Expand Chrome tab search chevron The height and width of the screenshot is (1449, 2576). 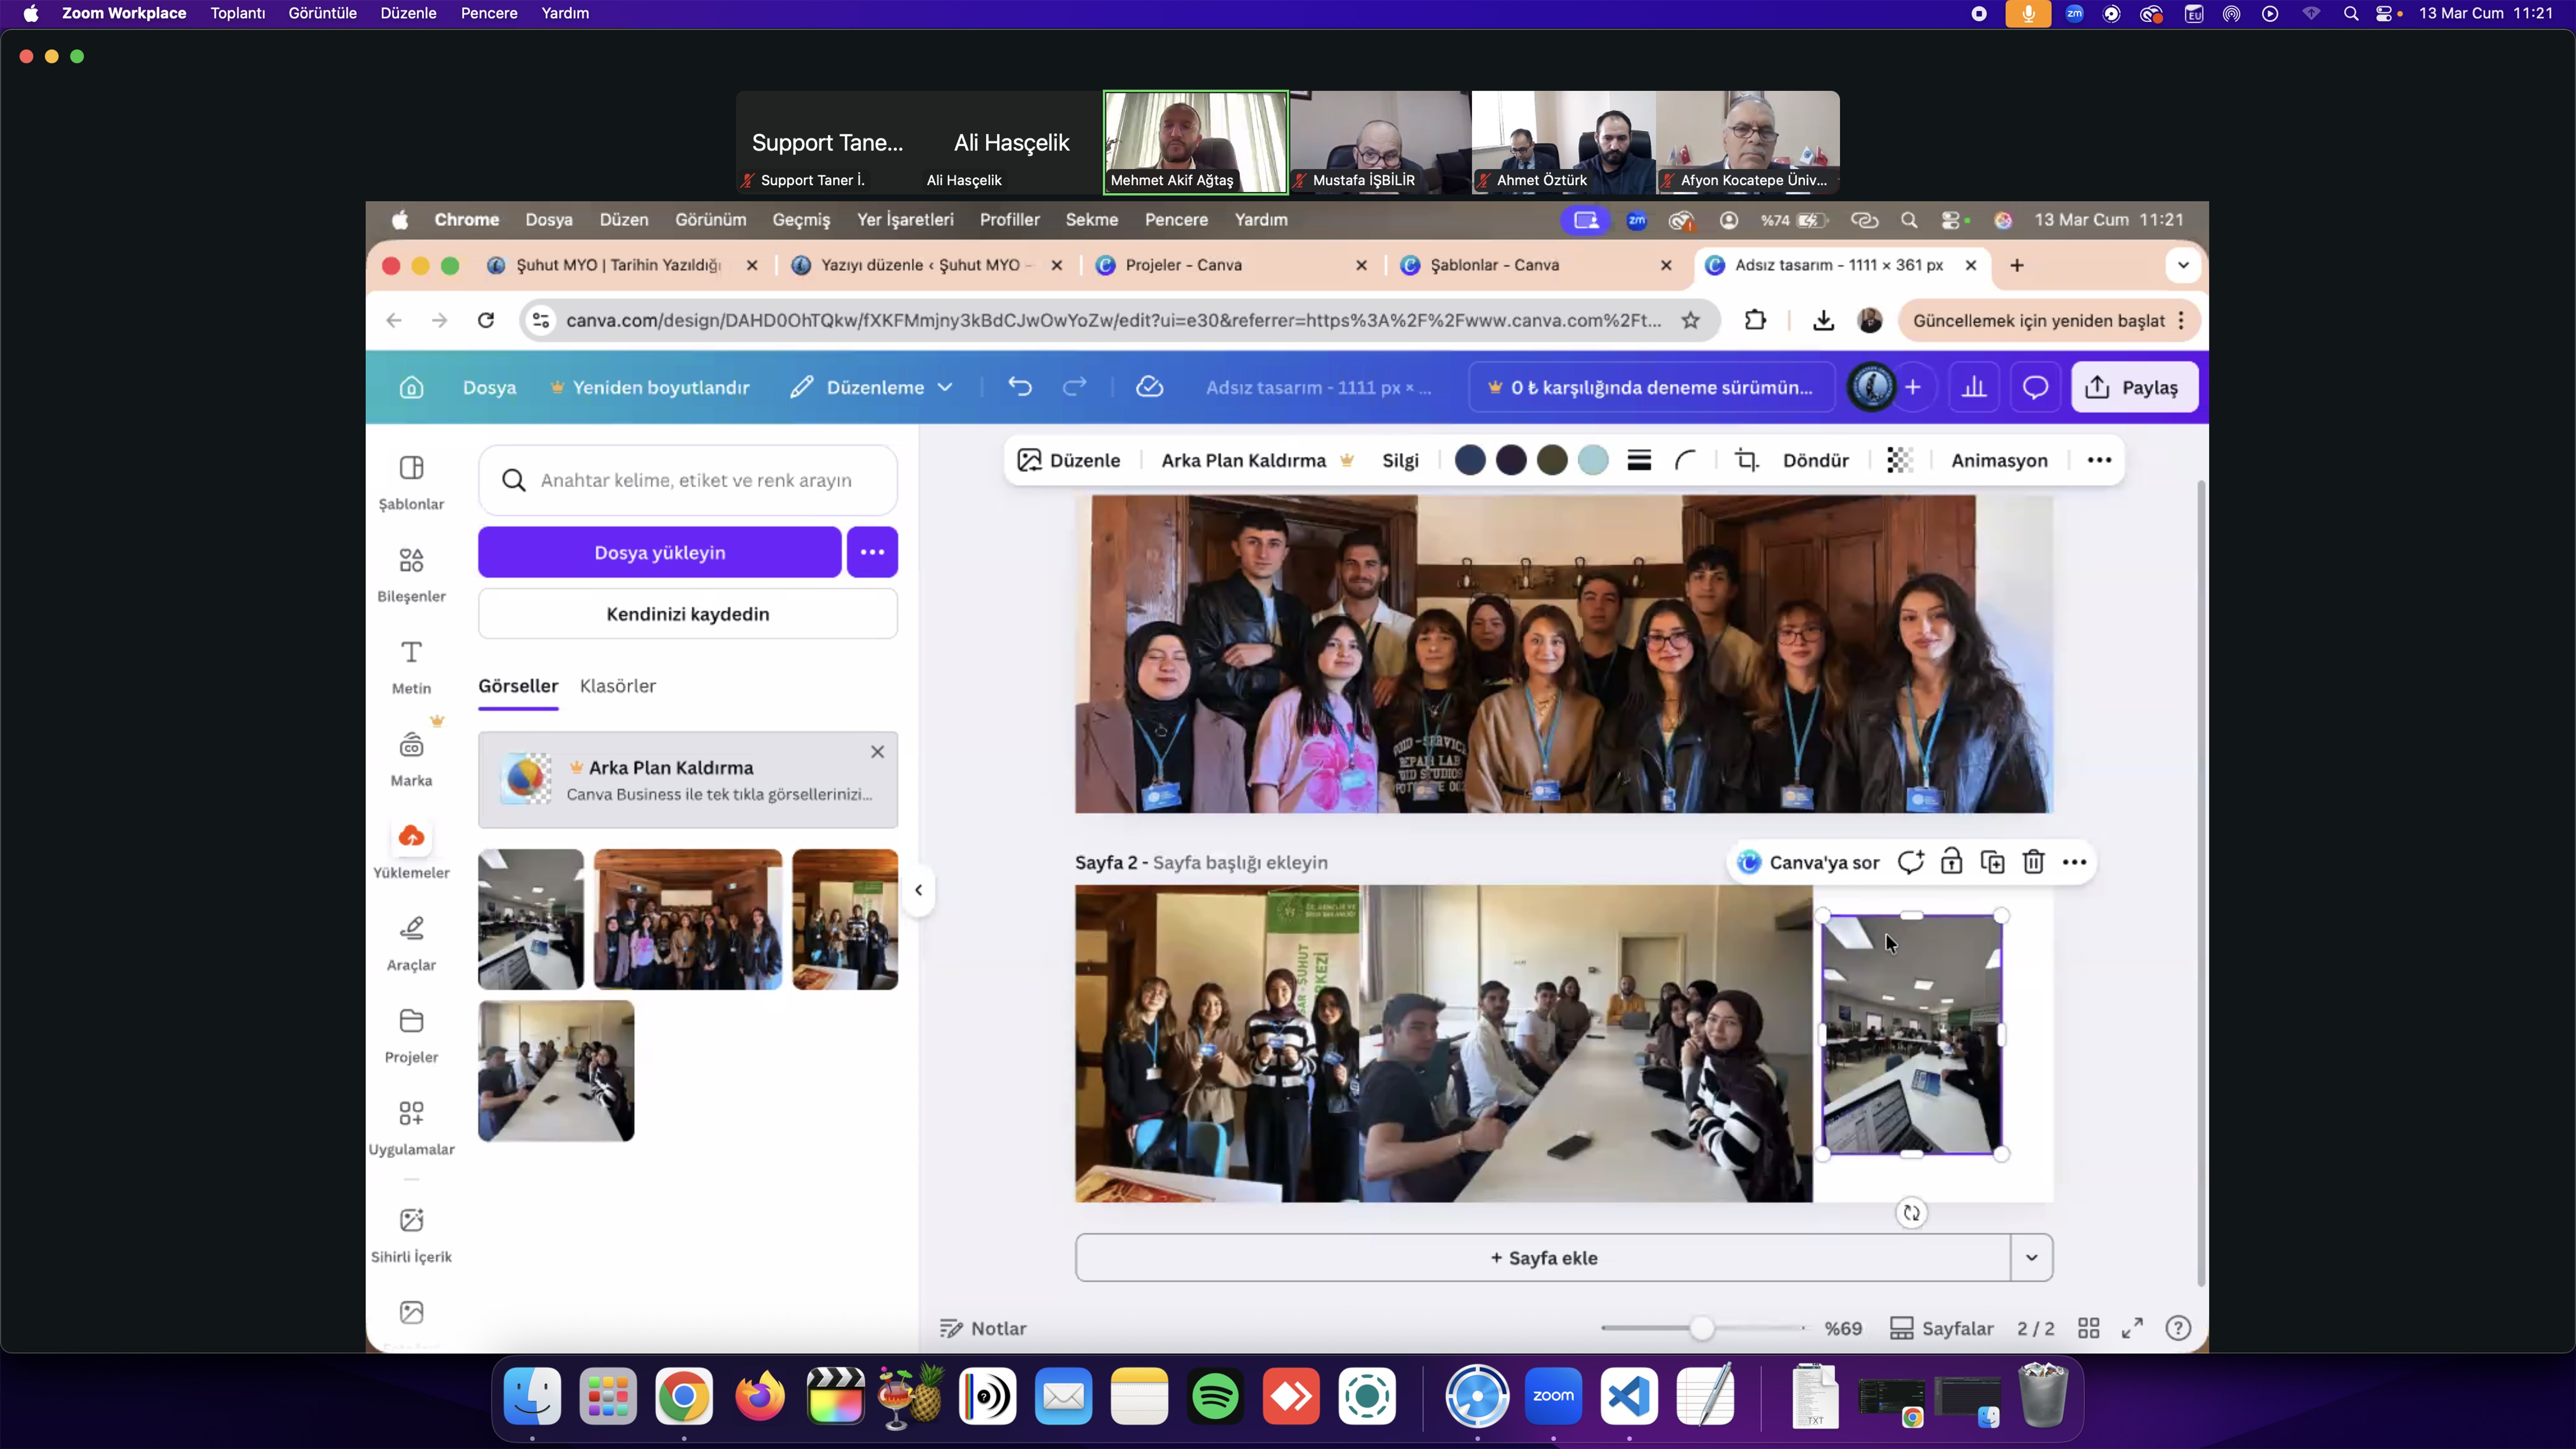(2183, 265)
